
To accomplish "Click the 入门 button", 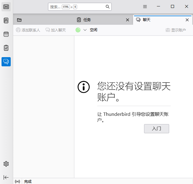I will click(156, 129).
